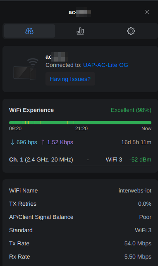Viewport: 158px width, 266px height.
Task: Open the gear settings tab
Action: pos(131,31)
